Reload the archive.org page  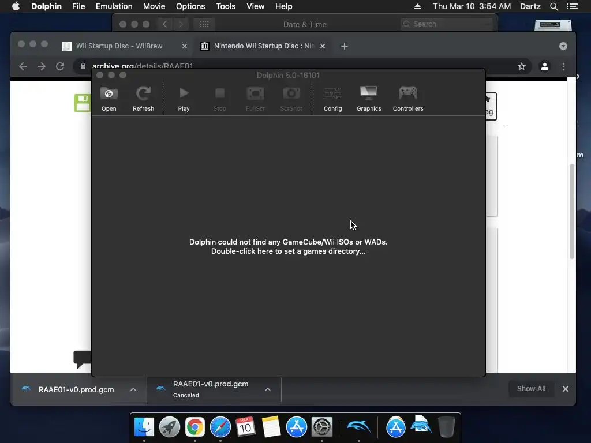[x=60, y=67]
